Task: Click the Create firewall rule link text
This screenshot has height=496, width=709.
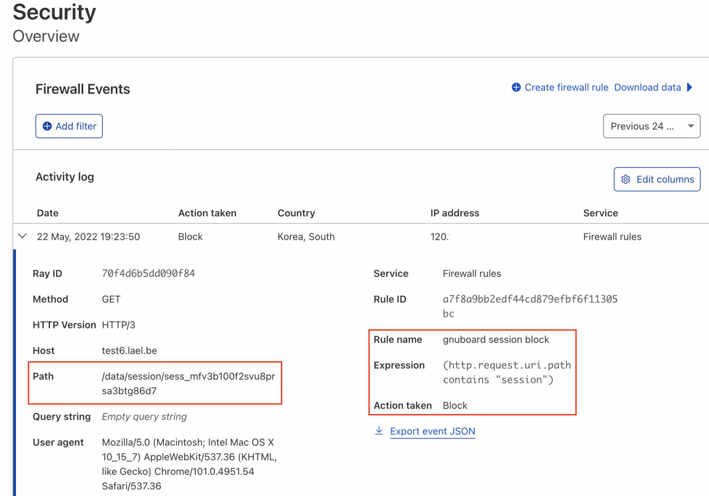Action: click(566, 87)
